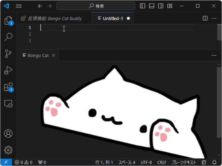The height and width of the screenshot is (166, 222).
Task: Change indentation via スペース: 4
Action: click(127, 162)
